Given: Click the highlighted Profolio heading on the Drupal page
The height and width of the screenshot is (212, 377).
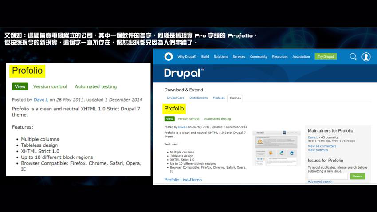Looking at the screenshot, I should coord(174,109).
